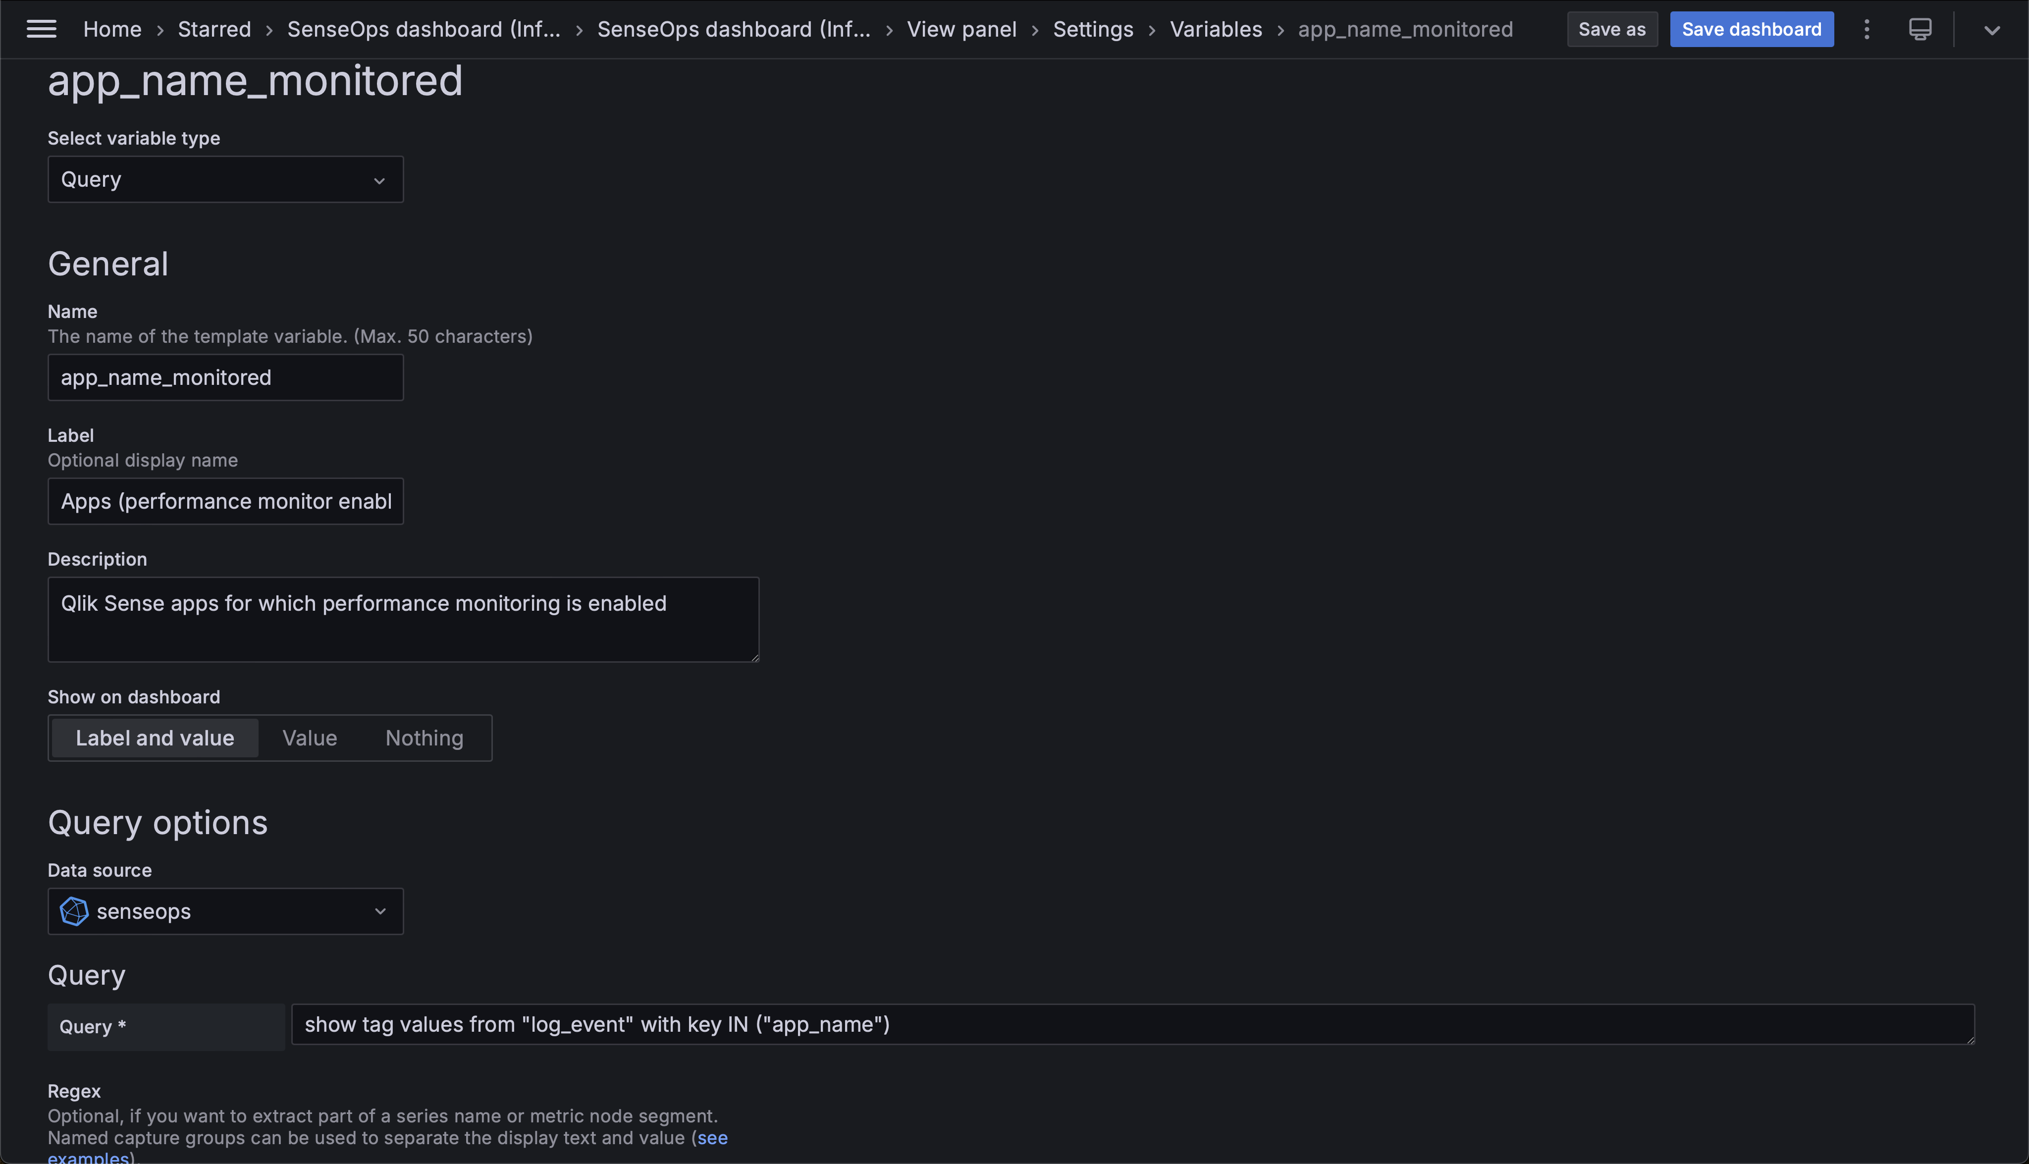This screenshot has height=1164, width=2029.
Task: Enable TV kiosk mode
Action: click(1920, 29)
